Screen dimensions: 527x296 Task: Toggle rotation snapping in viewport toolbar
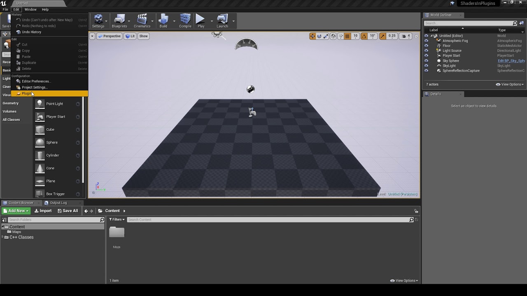point(364,36)
